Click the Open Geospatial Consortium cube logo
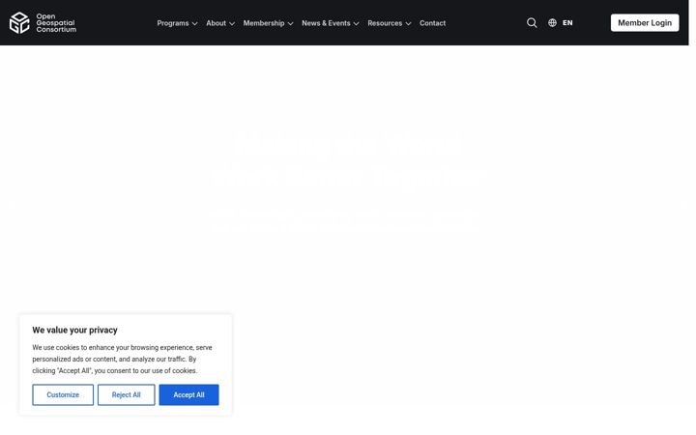This screenshot has width=696, height=435. click(x=19, y=22)
